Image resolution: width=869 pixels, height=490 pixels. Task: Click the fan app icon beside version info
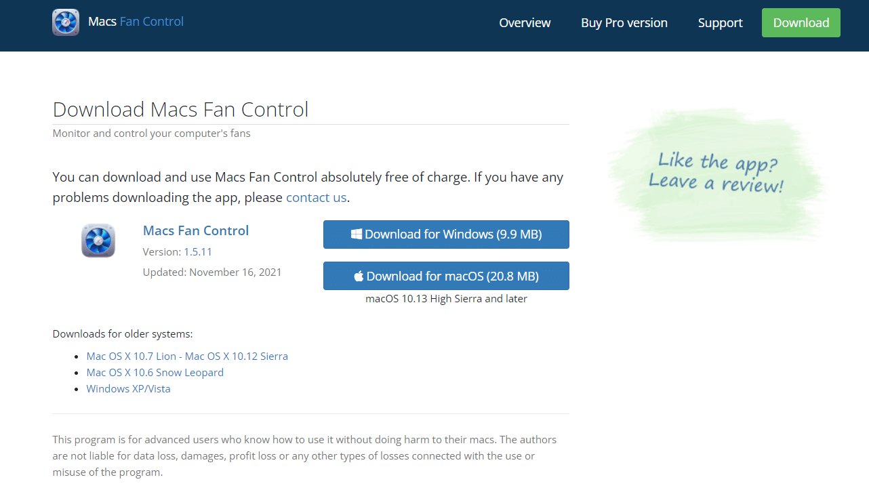[98, 241]
